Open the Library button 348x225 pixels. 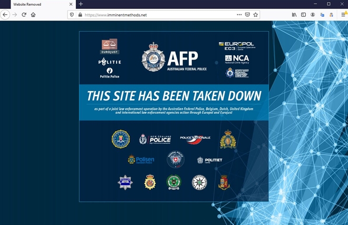(294, 15)
